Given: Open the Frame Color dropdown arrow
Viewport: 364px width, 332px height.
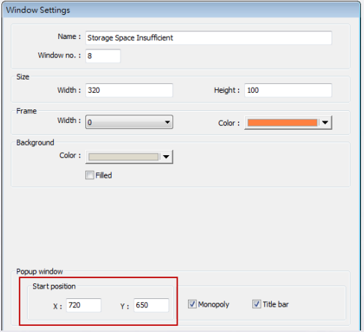Looking at the screenshot, I should pos(325,123).
